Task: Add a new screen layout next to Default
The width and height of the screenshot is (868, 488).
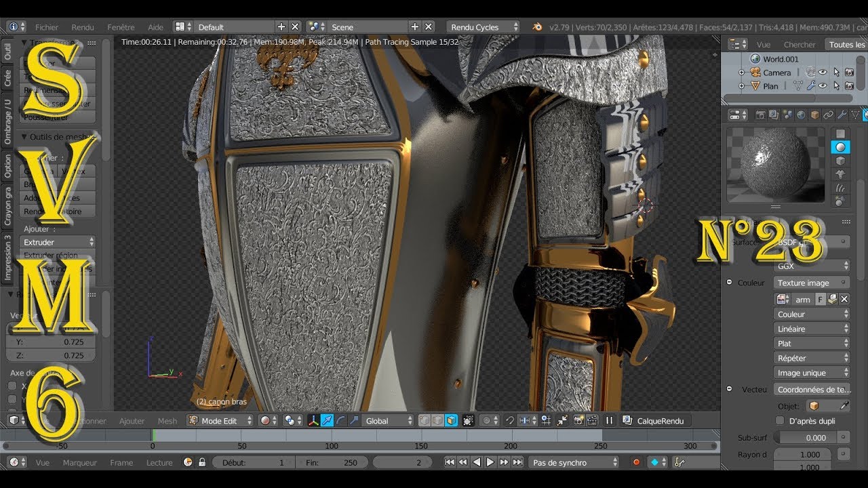Action: [x=281, y=27]
